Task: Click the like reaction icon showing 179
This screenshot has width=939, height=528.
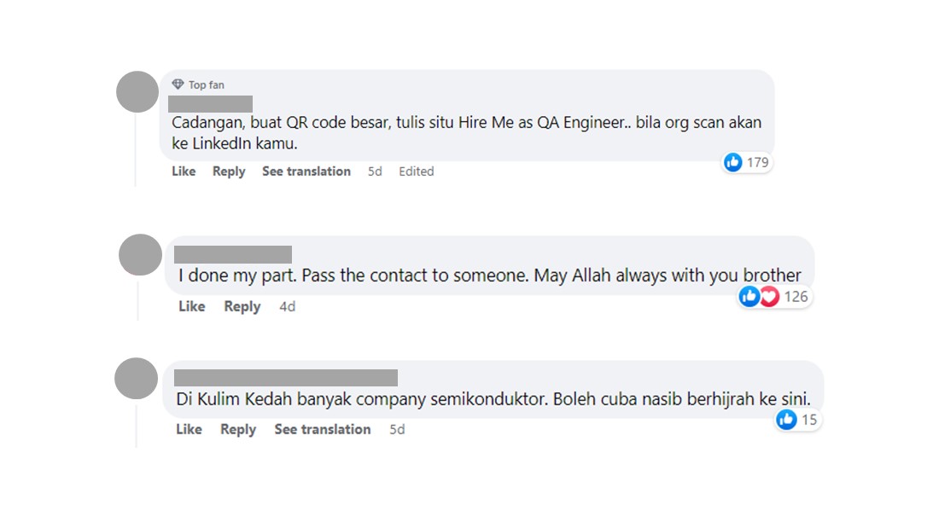Action: [x=733, y=162]
